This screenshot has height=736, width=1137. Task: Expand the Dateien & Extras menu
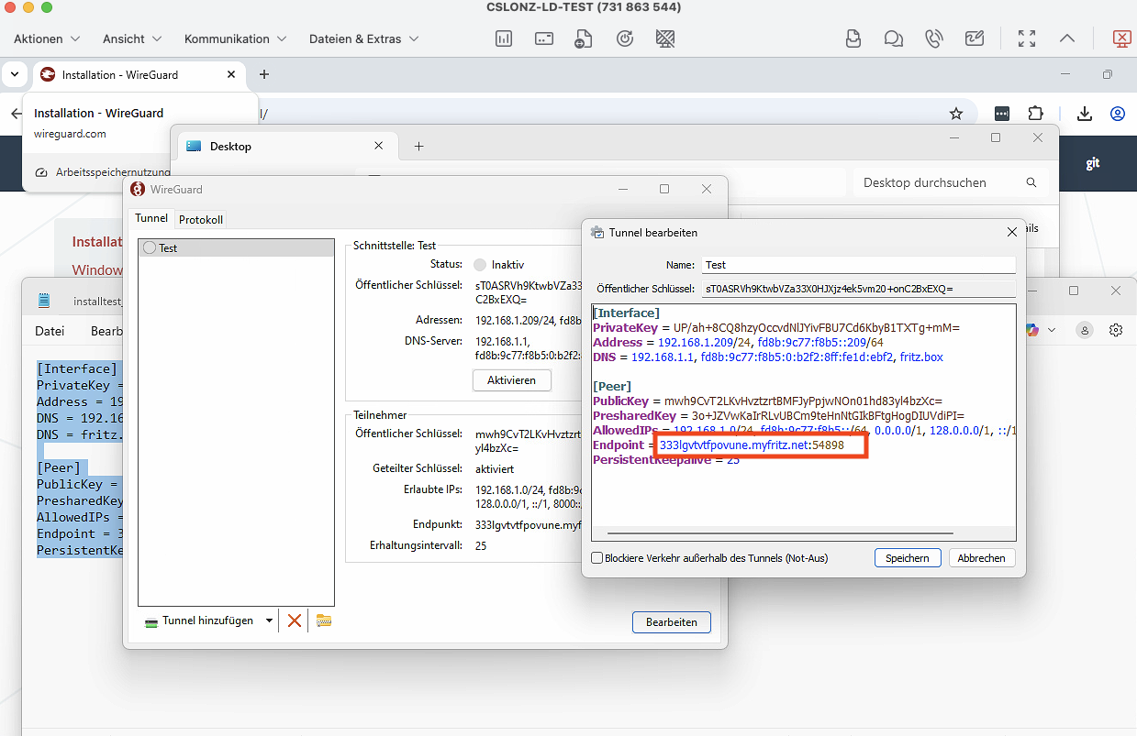coord(363,38)
